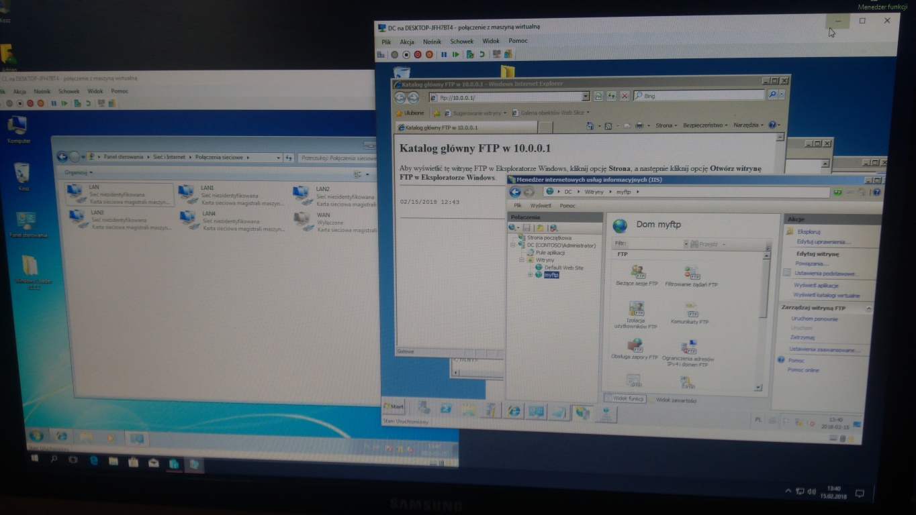Image resolution: width=916 pixels, height=515 pixels.
Task: Open Ograniczenia adresów IPv4 i domen FTP
Action: (x=688, y=353)
